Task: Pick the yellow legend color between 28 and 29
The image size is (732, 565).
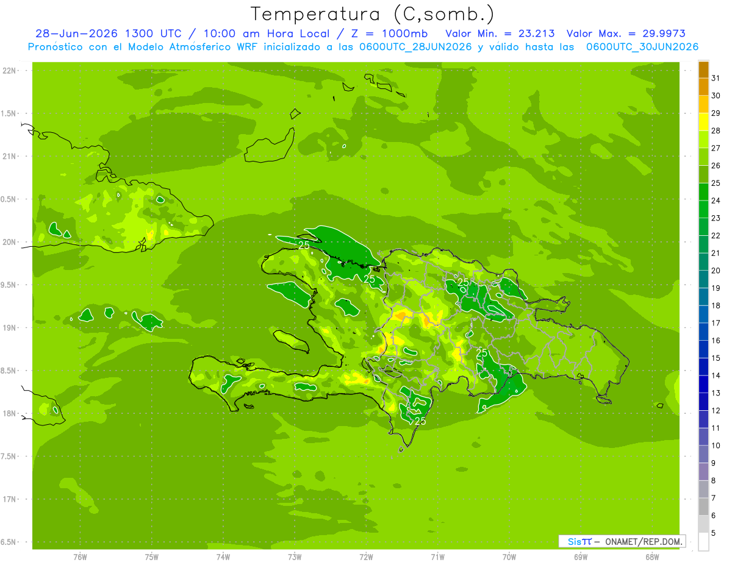Action: pyautogui.click(x=703, y=122)
